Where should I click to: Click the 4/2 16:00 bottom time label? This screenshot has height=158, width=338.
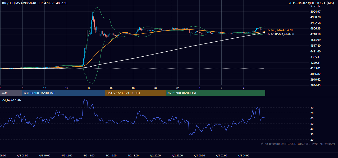111,156
